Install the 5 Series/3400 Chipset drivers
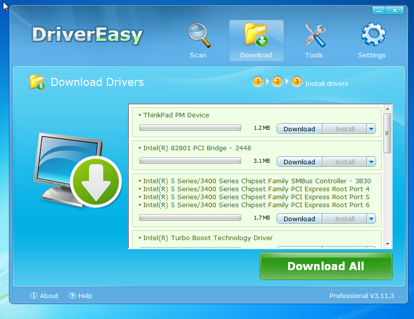Viewport: 414px width, 319px height. pos(345,219)
